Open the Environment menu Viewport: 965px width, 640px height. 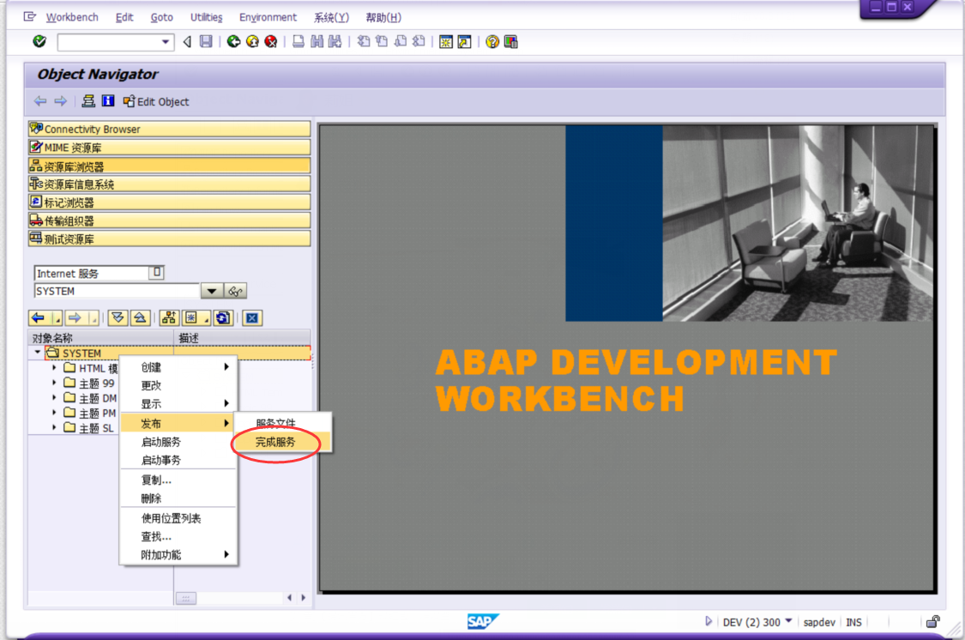pyautogui.click(x=268, y=16)
